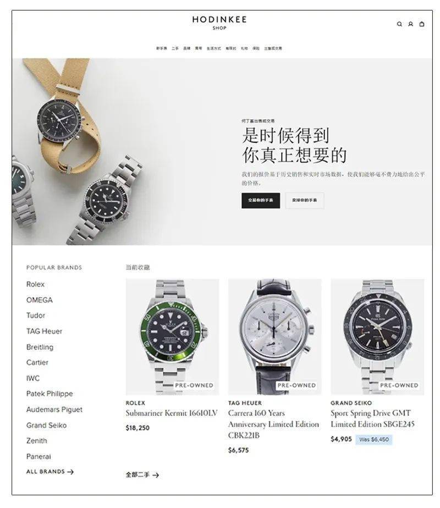
Task: Open the Grand Seiko brand link
Action: pyautogui.click(x=46, y=425)
